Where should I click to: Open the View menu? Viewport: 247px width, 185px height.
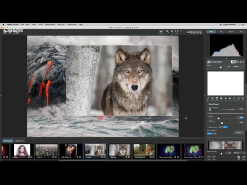pos(33,25)
